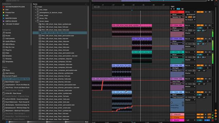Image resolution: width=219 pixels, height=123 pixels.
Task: Adjust Master volume slider
Action: coord(200,120)
